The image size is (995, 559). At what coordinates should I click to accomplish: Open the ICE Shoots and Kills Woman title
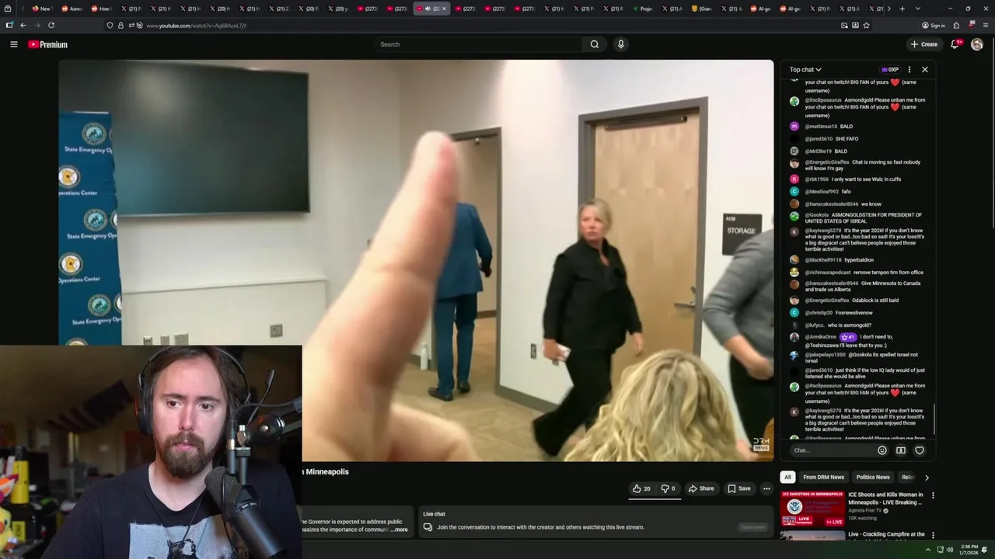pyautogui.click(x=885, y=498)
